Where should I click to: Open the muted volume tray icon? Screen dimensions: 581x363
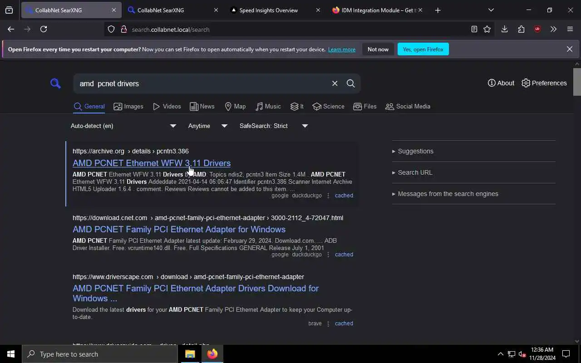coord(522,354)
